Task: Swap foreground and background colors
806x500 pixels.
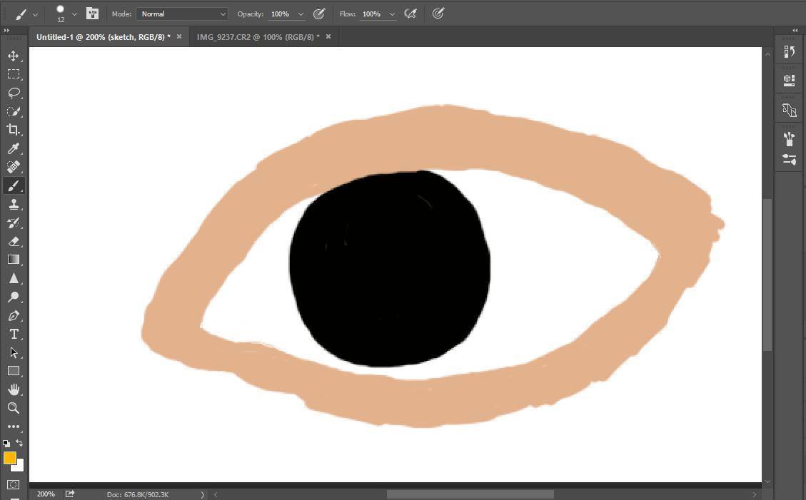Action: 19,443
